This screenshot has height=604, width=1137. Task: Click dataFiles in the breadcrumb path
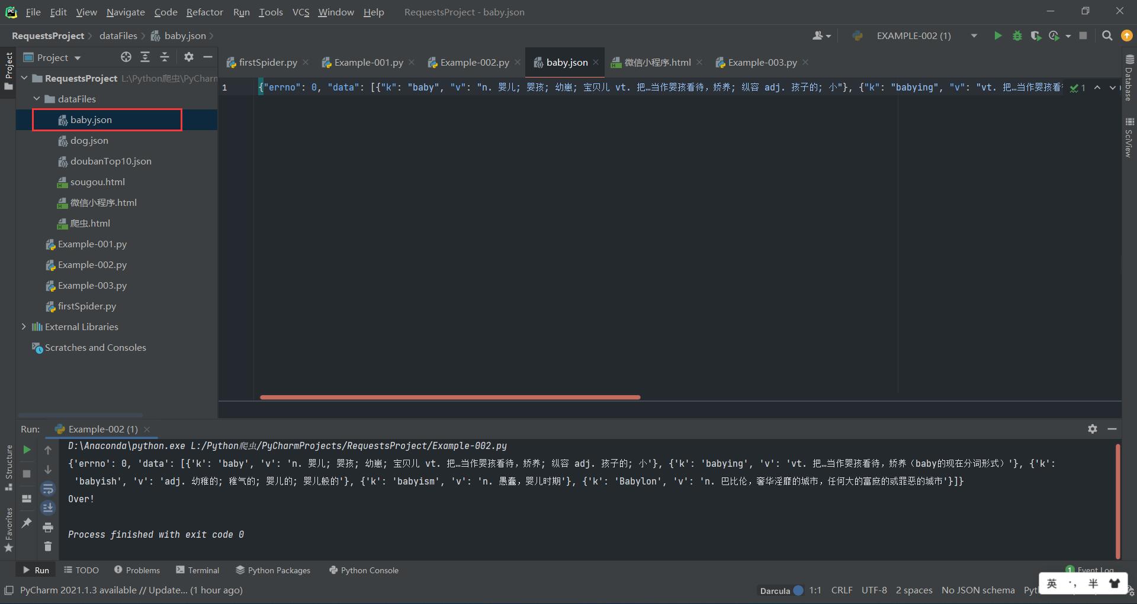click(118, 36)
